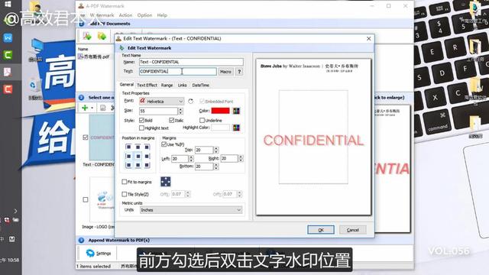Increase font Size with up arrow
The height and width of the screenshot is (275, 489).
[x=180, y=109]
